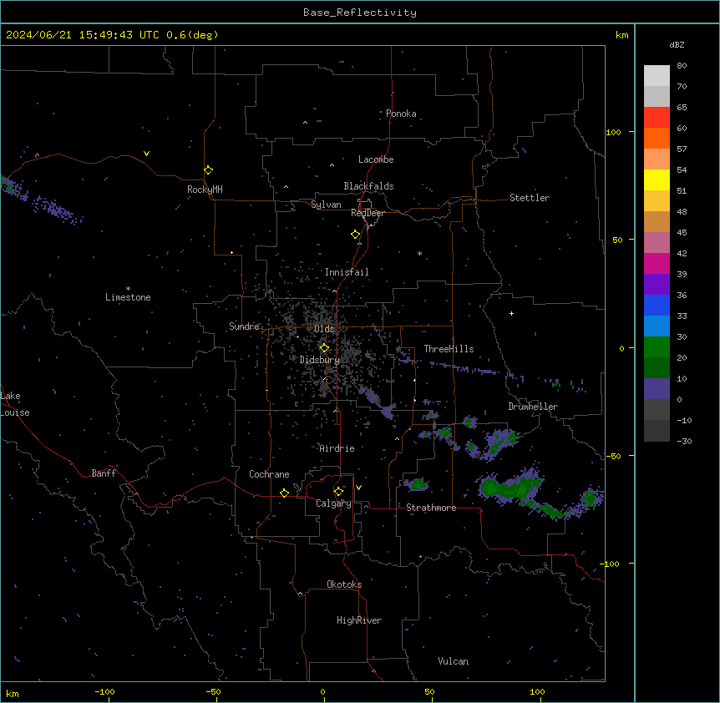
Task: Select the bright green swatch between 30 and 20
Action: (x=657, y=347)
